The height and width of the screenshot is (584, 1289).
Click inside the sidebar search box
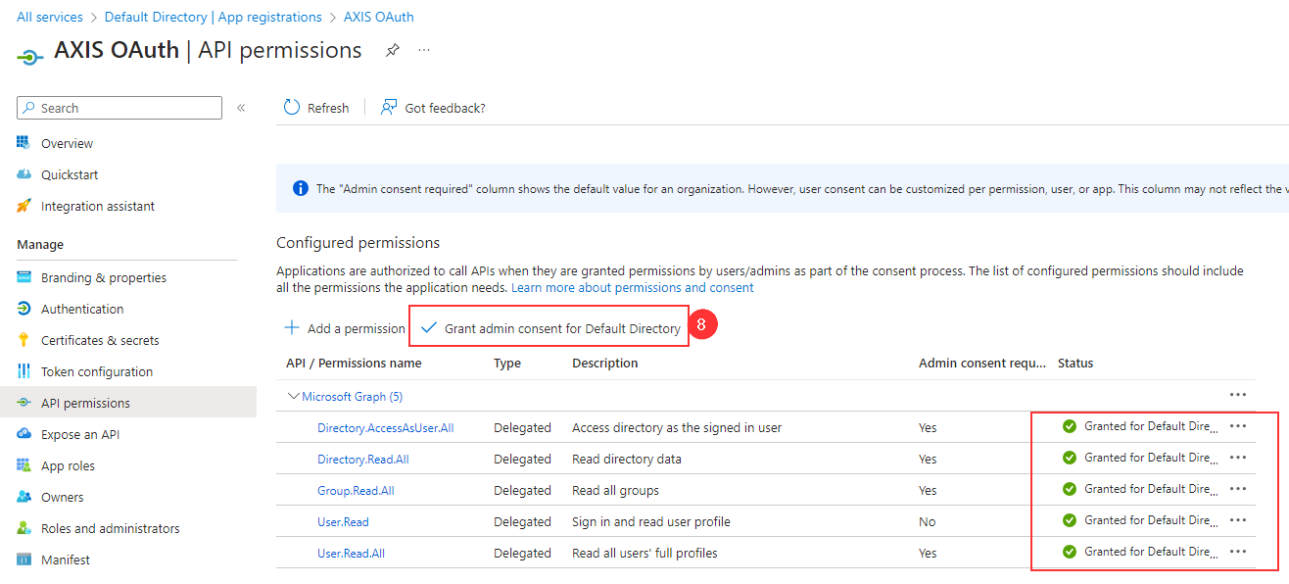tap(118, 107)
